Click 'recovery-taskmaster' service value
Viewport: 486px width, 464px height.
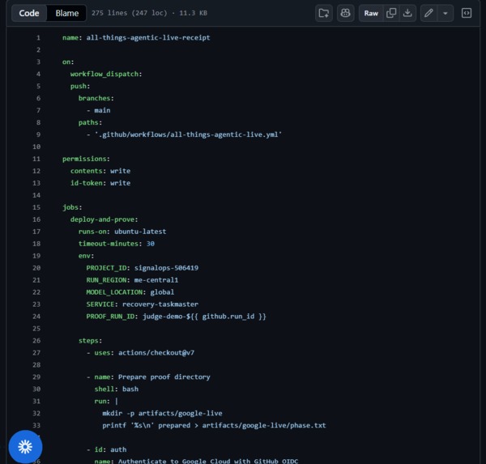[160, 304]
